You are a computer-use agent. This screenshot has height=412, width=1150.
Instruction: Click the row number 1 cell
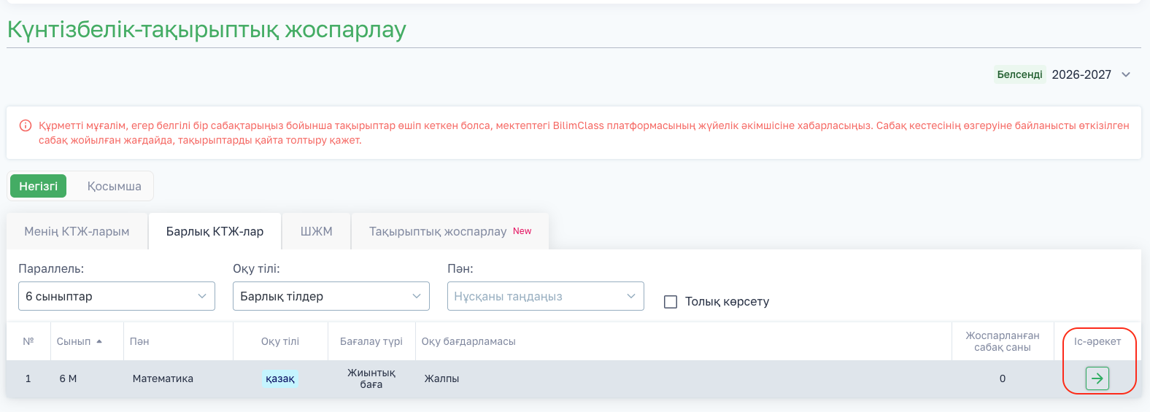click(28, 378)
